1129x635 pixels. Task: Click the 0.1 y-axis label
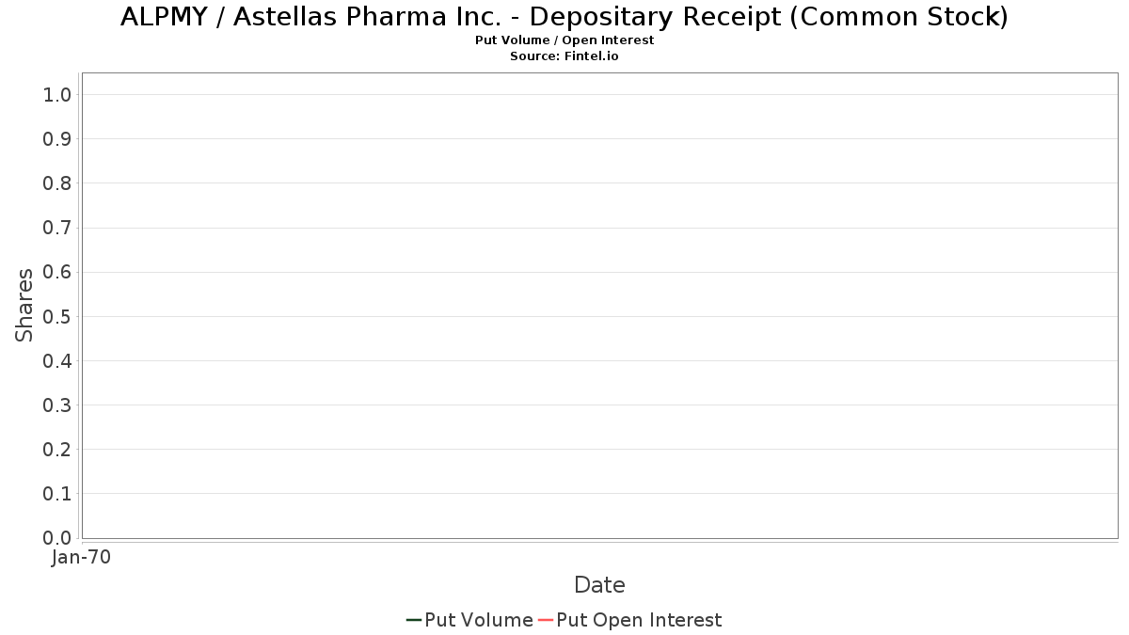pyautogui.click(x=57, y=493)
